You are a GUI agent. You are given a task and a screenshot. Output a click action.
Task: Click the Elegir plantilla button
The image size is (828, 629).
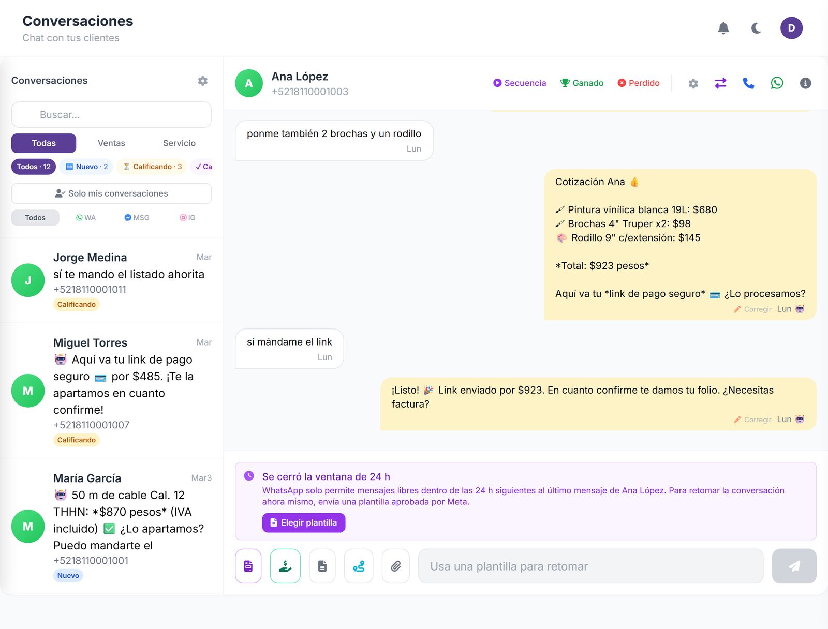click(304, 523)
